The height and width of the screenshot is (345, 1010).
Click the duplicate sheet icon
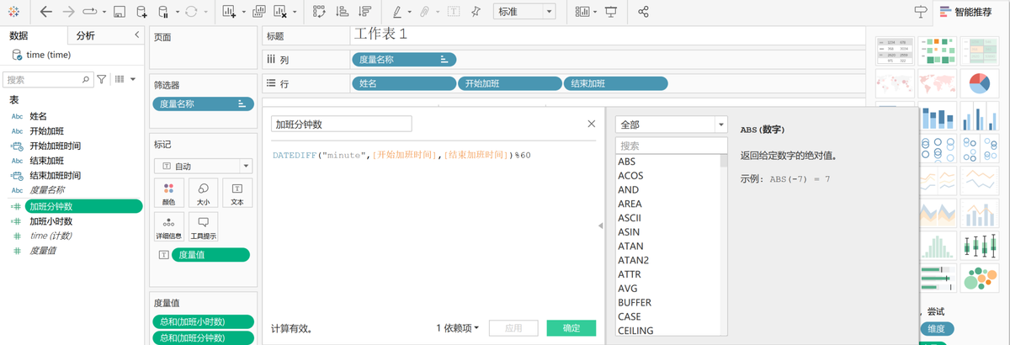[258, 12]
